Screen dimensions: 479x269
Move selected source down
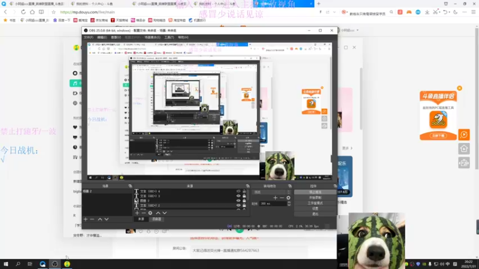(164, 213)
